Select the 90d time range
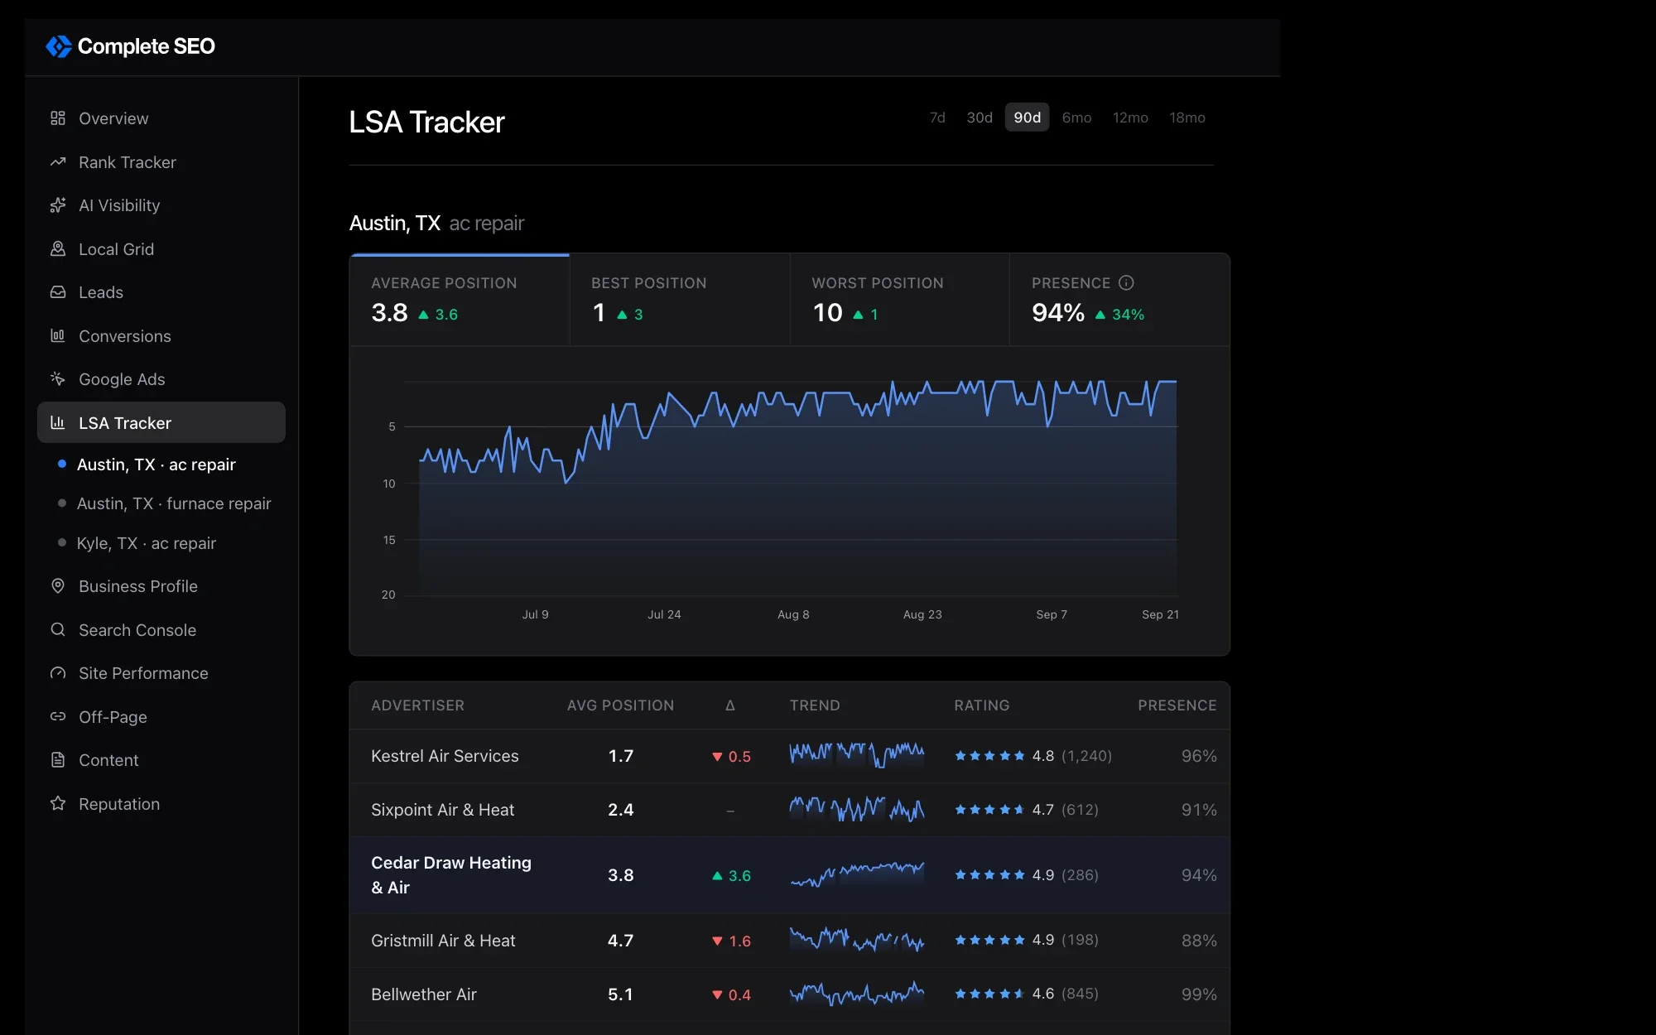1656x1035 pixels. click(1028, 118)
